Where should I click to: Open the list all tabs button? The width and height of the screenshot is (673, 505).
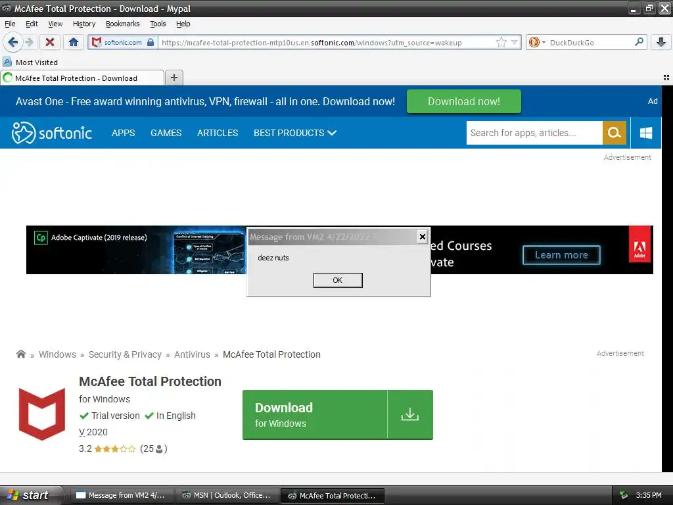tap(666, 78)
